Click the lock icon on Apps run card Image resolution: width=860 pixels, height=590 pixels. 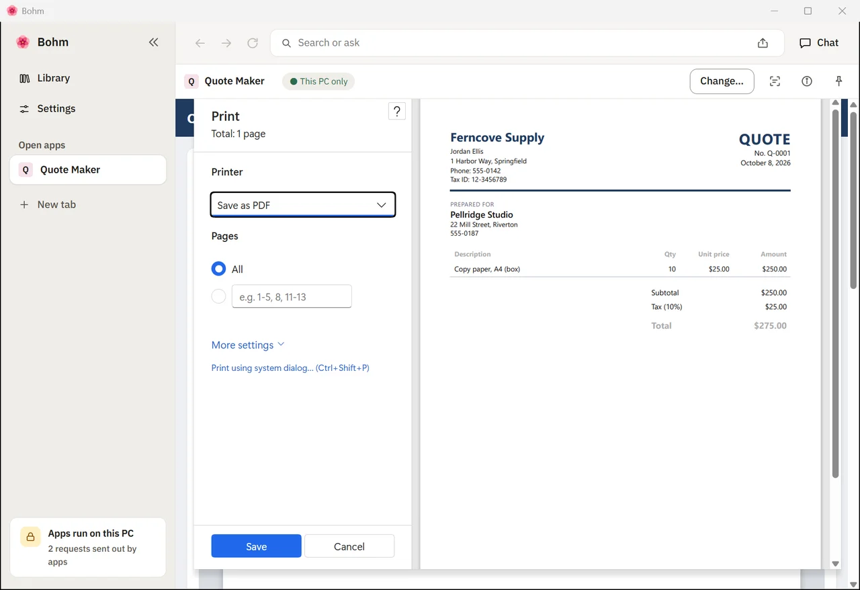point(30,536)
